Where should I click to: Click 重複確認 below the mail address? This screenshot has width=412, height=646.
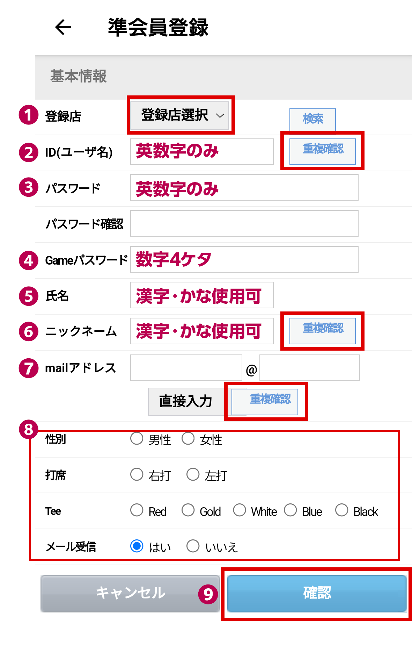[x=265, y=402]
